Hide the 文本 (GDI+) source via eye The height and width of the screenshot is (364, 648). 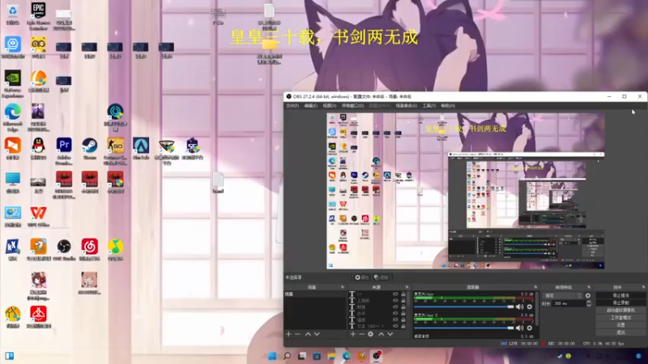click(395, 326)
